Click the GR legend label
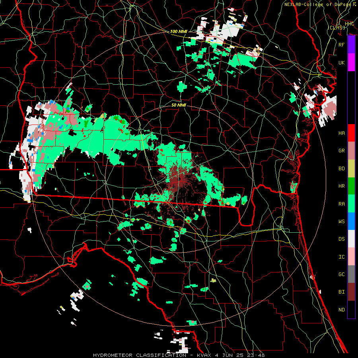This screenshot has width=358, height=358. [x=342, y=151]
